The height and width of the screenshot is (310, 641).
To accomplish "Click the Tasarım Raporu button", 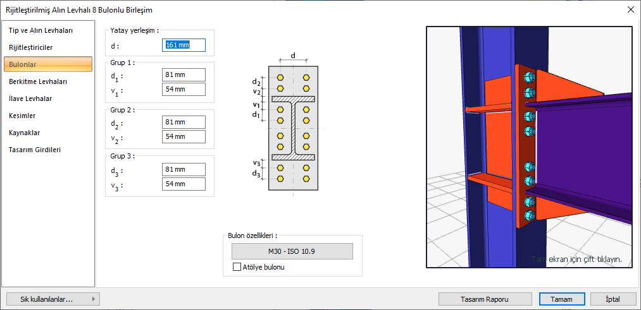I will click(x=485, y=299).
